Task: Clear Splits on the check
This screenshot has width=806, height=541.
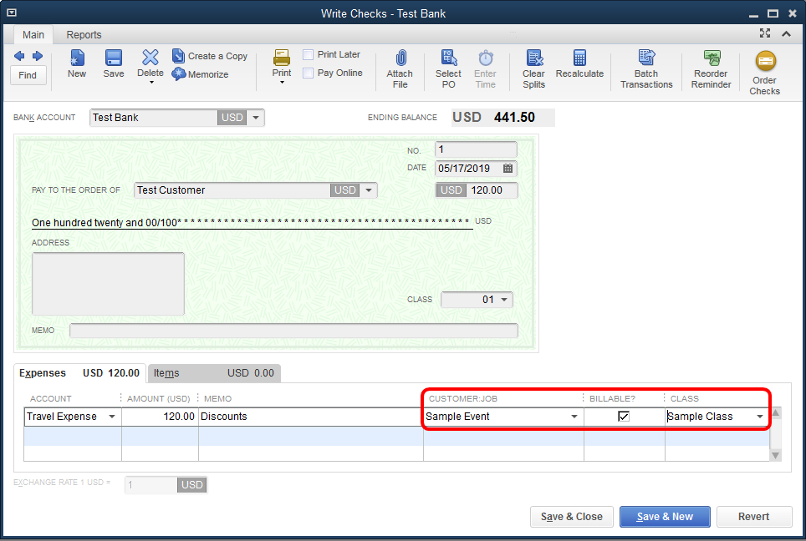Action: pos(533,69)
